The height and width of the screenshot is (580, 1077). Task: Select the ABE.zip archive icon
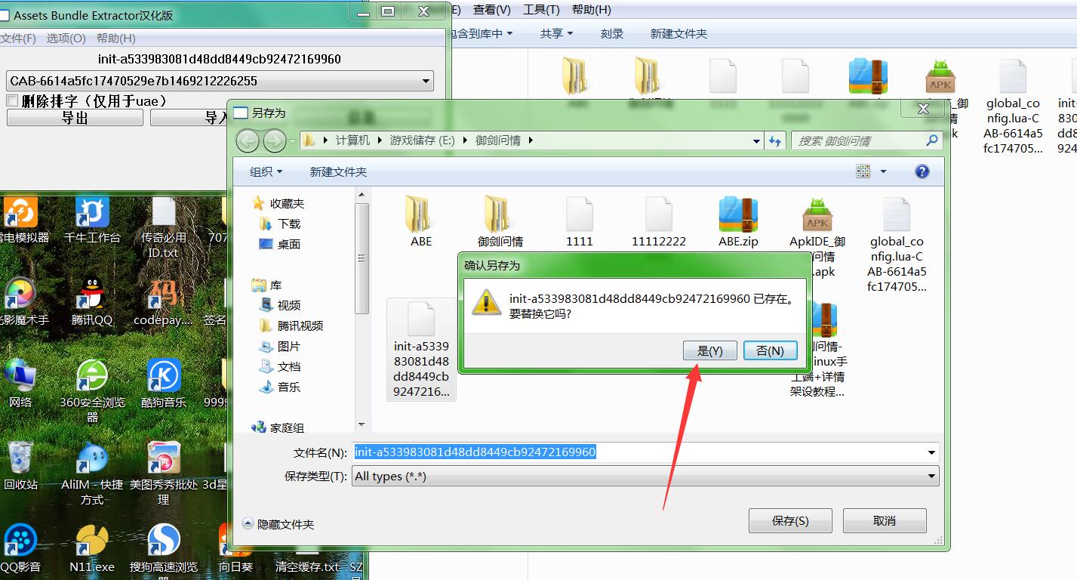tap(738, 214)
